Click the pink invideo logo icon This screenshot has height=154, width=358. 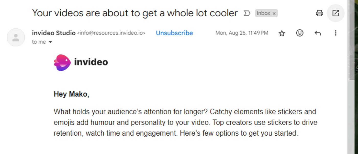click(x=62, y=62)
